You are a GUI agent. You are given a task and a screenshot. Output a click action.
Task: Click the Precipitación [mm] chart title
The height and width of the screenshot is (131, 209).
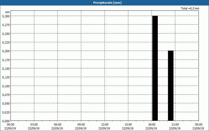click(107, 3)
